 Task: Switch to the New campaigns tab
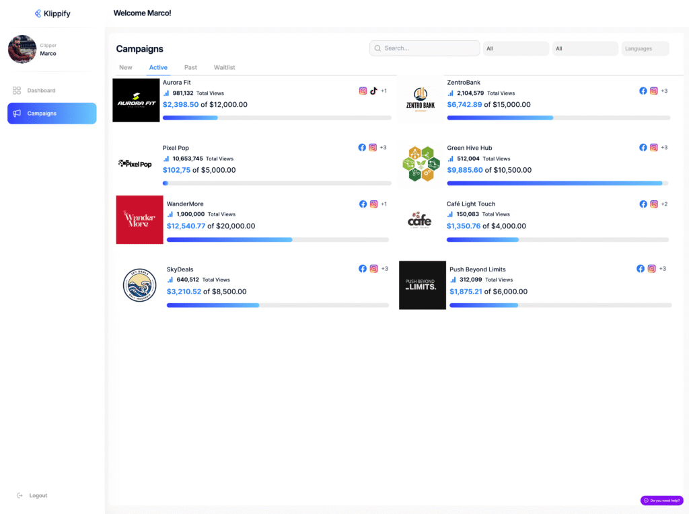pyautogui.click(x=126, y=67)
